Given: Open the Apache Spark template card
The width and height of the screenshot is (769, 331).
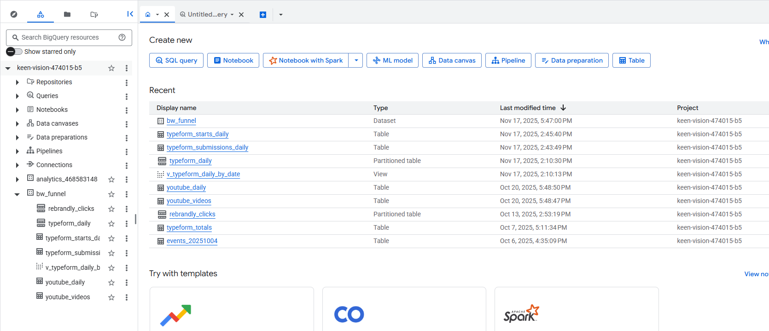Looking at the screenshot, I should coord(577,309).
